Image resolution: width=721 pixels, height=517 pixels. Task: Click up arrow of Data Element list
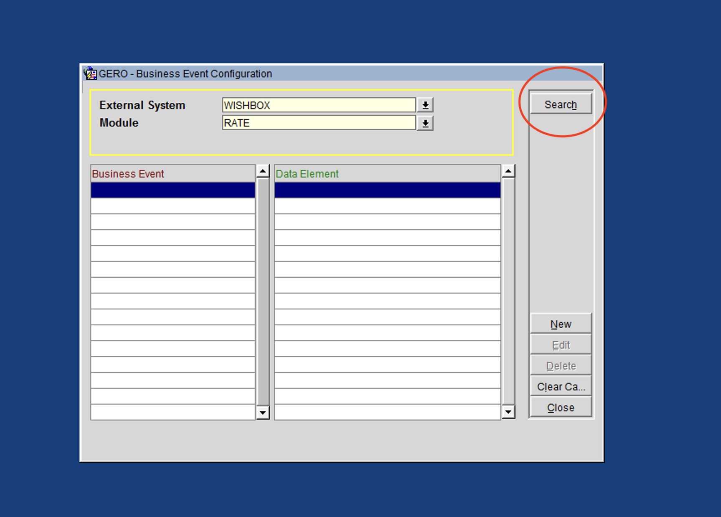pyautogui.click(x=508, y=171)
